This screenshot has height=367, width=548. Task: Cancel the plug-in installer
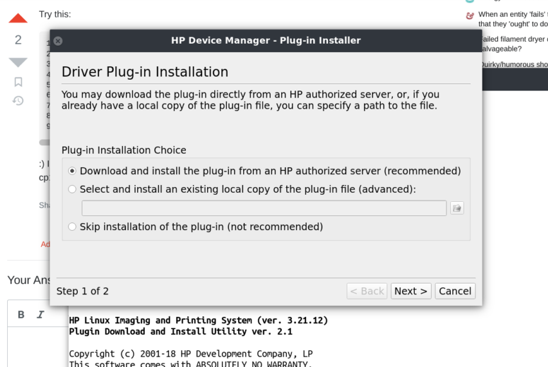click(x=455, y=291)
